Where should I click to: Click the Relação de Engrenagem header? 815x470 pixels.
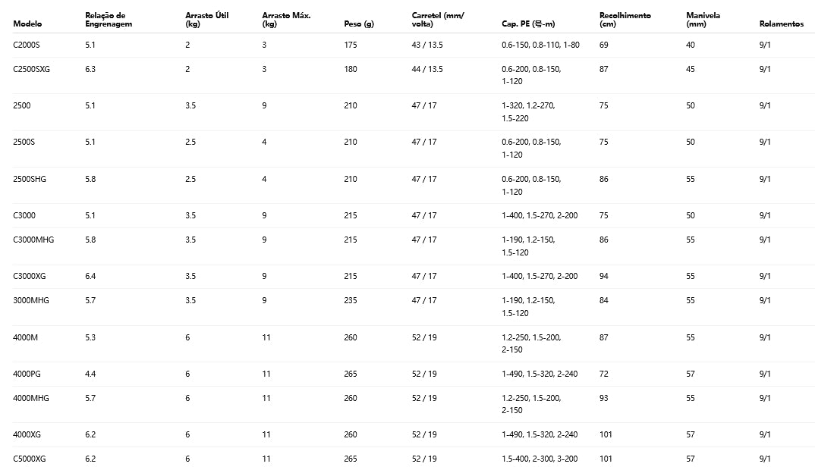109,20
